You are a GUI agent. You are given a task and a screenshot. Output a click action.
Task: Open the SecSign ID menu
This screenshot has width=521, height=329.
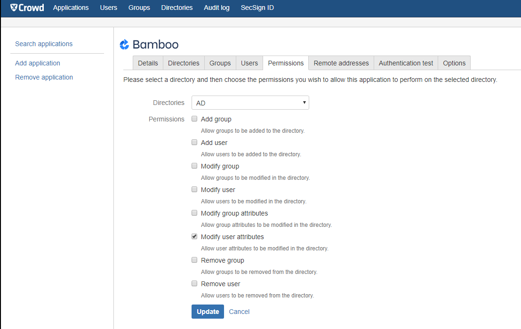[257, 8]
